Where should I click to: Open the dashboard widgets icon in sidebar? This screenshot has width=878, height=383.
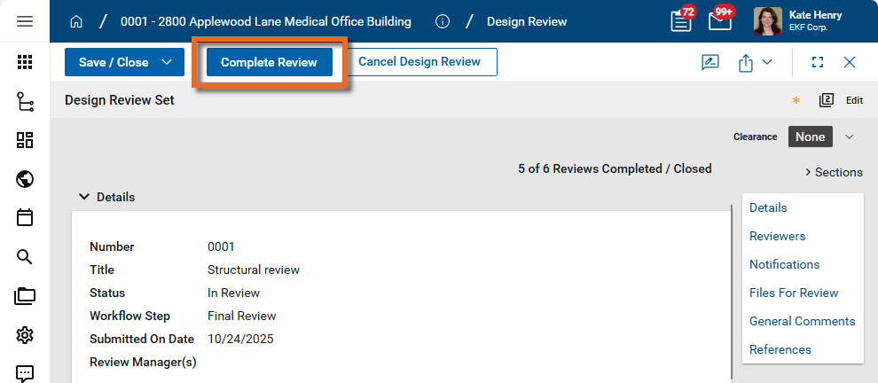point(25,140)
